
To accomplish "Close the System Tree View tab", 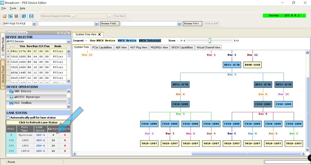I will click(100, 35).
